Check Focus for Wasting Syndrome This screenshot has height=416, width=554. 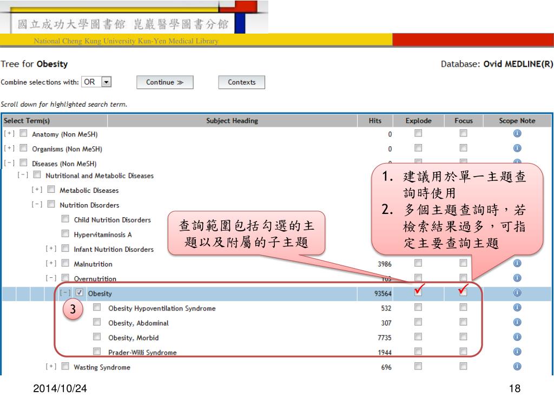[x=463, y=366]
